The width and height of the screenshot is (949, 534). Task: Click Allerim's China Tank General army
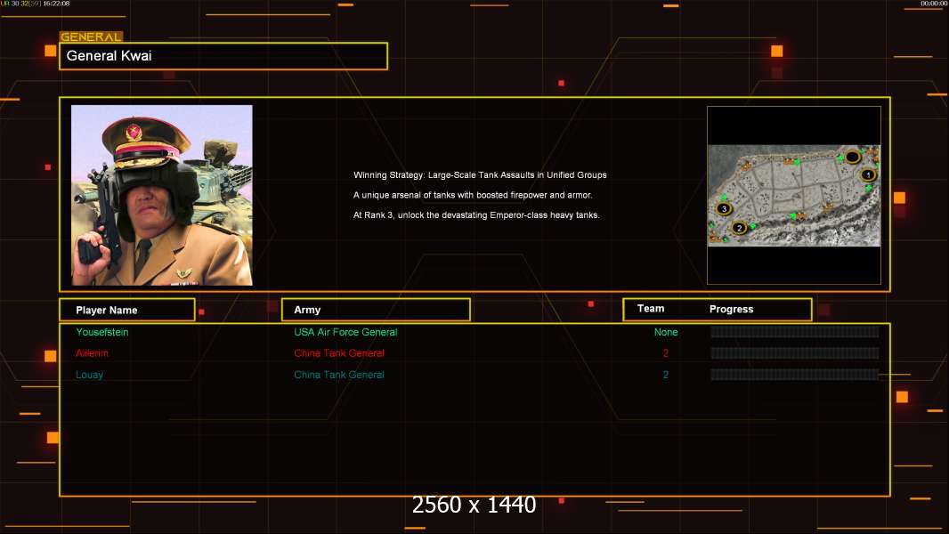(339, 353)
